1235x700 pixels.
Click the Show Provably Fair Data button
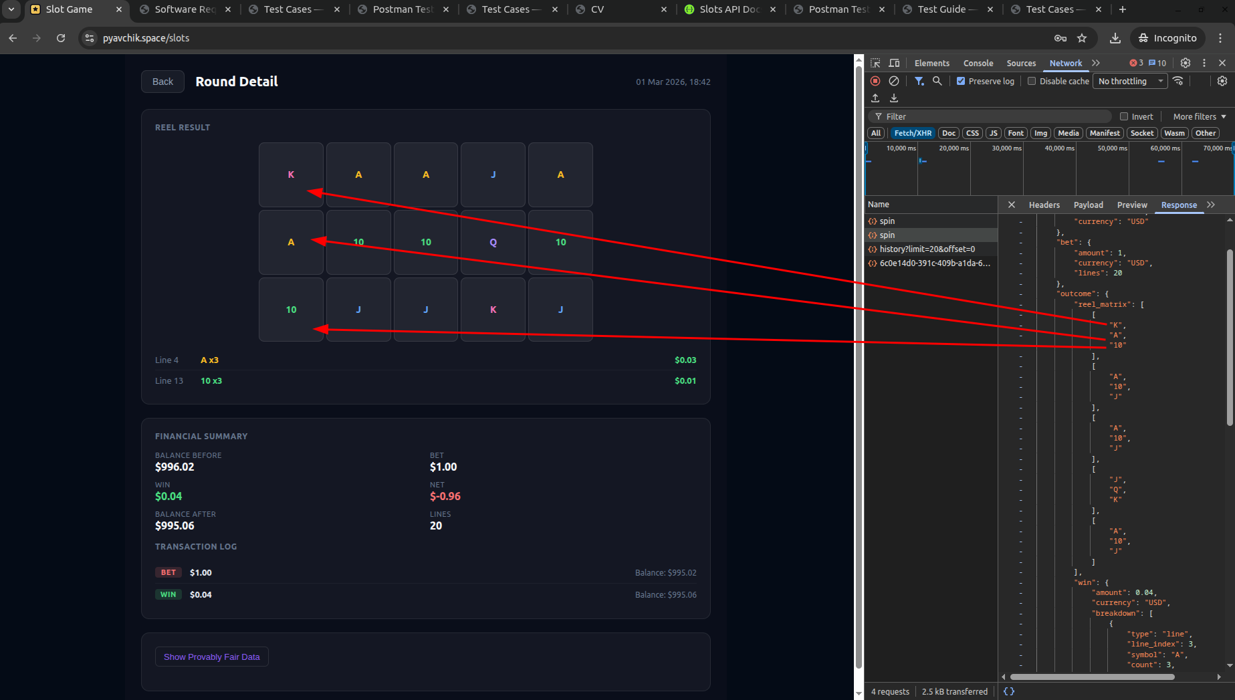coord(211,657)
